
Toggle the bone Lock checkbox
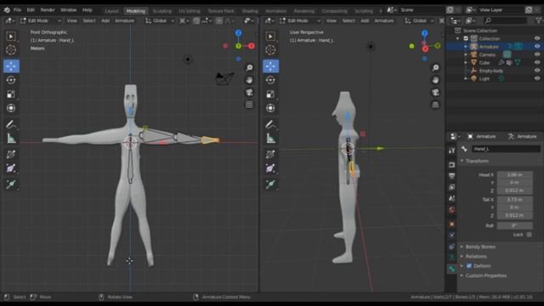click(x=529, y=235)
